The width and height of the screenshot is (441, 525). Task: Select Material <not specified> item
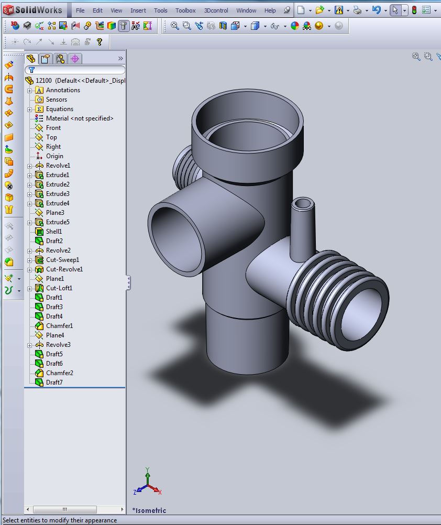click(x=79, y=118)
